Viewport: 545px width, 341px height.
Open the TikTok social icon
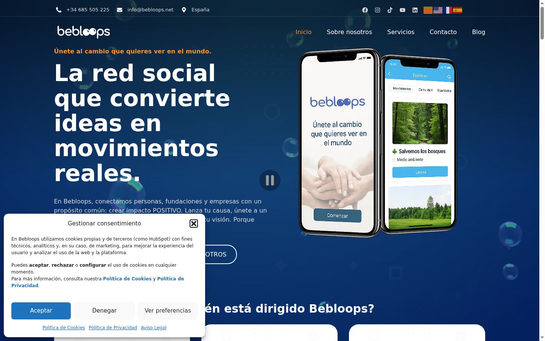coord(390,10)
